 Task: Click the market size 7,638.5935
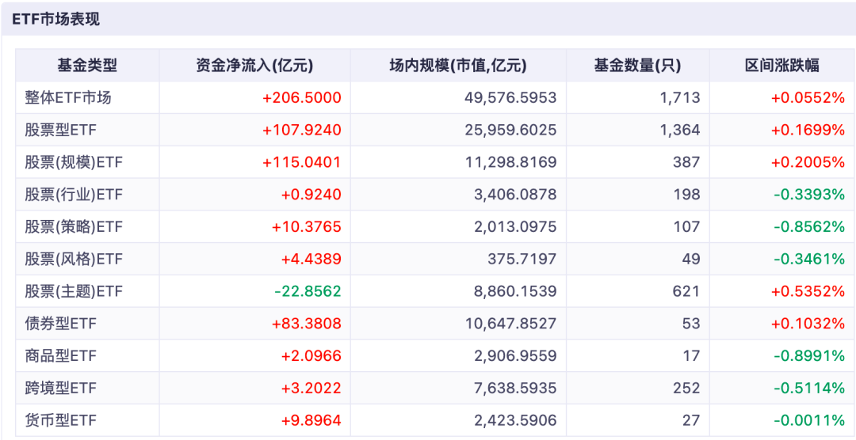[515, 389]
